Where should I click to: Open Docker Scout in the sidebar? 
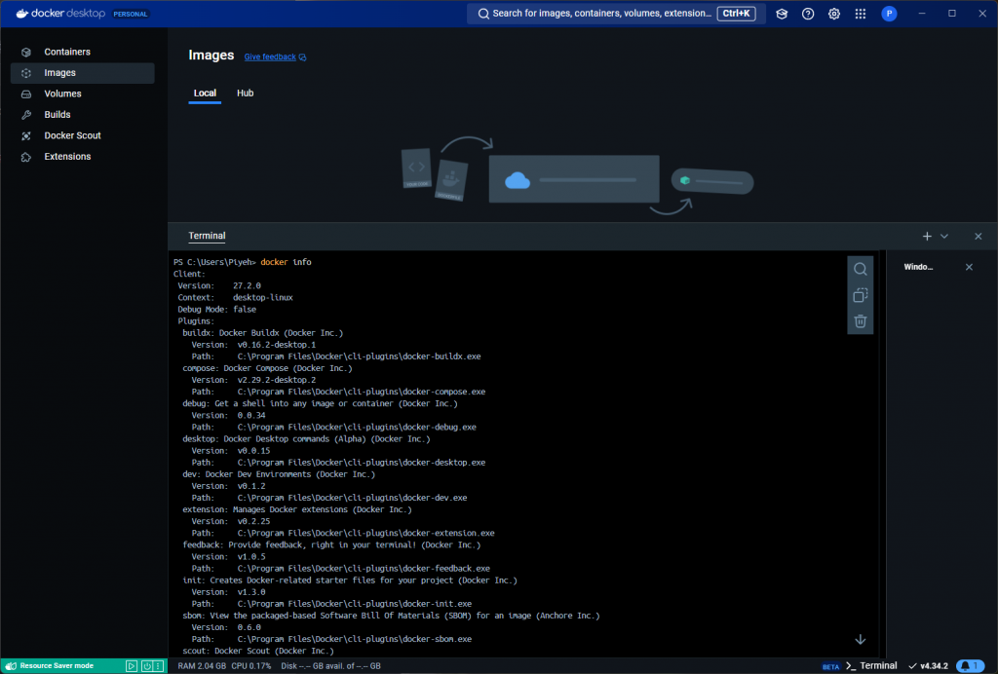tap(83, 136)
